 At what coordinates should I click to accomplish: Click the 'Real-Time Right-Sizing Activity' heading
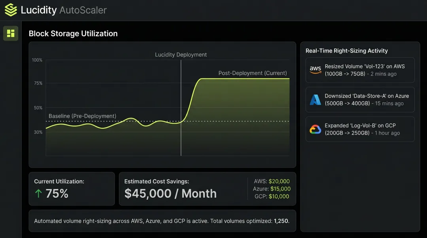[x=347, y=51]
